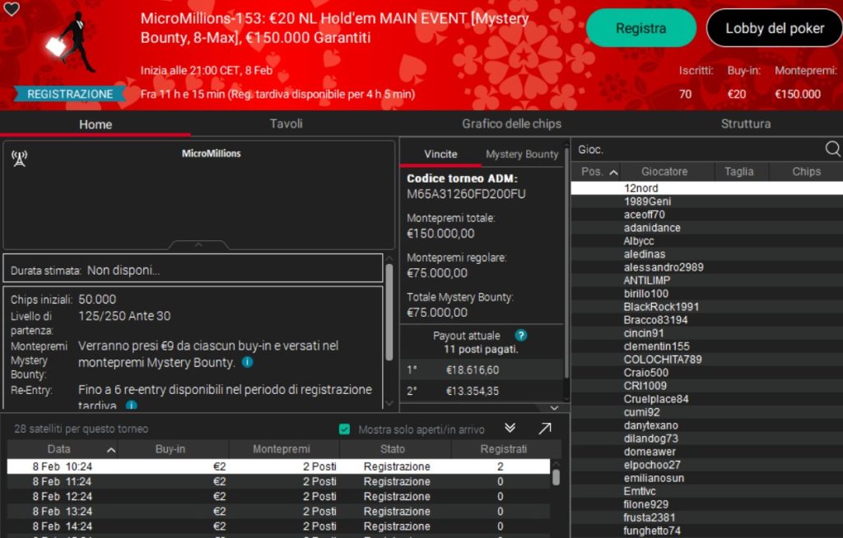Click the satellites table scrollbar thumb
Viewport: 843px width, 538px height.
coord(556,477)
